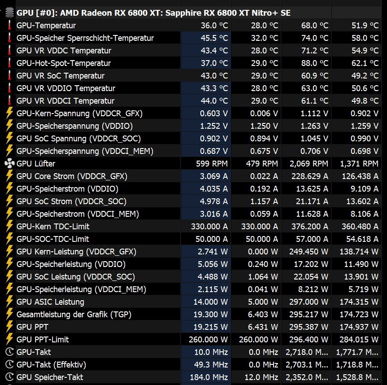Image resolution: width=387 pixels, height=385 pixels.
Task: Click lightning icon beside Gesamtleistung der Grafik
Action: [x=9, y=315]
